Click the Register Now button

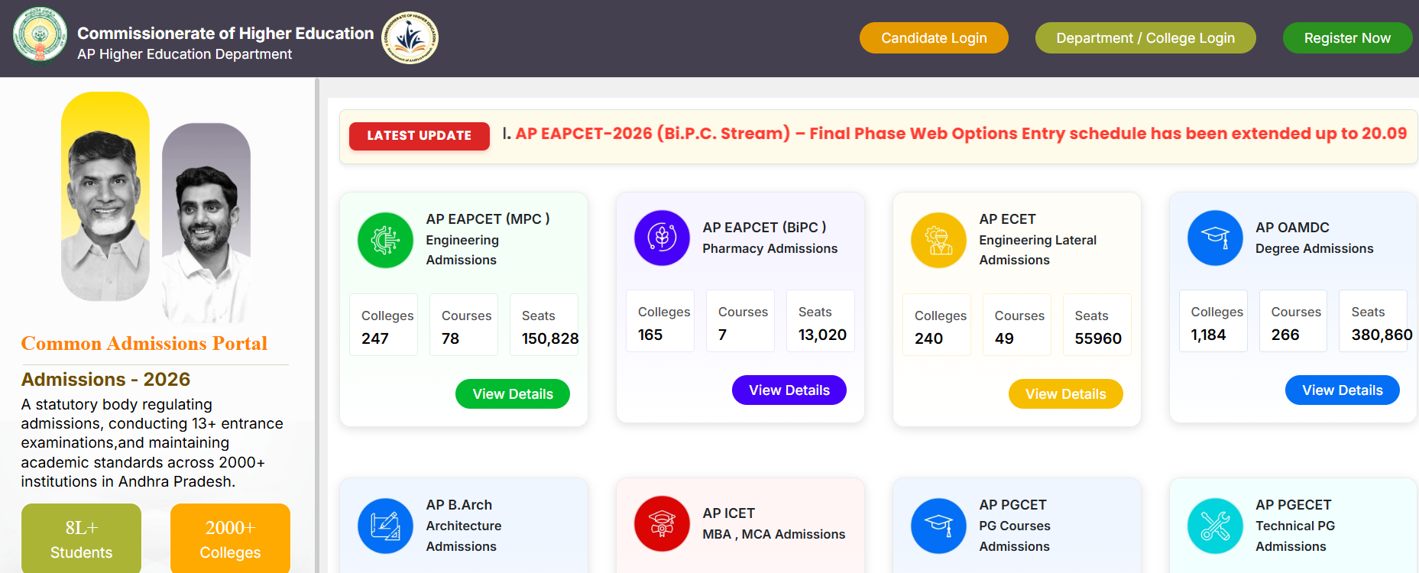[1347, 38]
